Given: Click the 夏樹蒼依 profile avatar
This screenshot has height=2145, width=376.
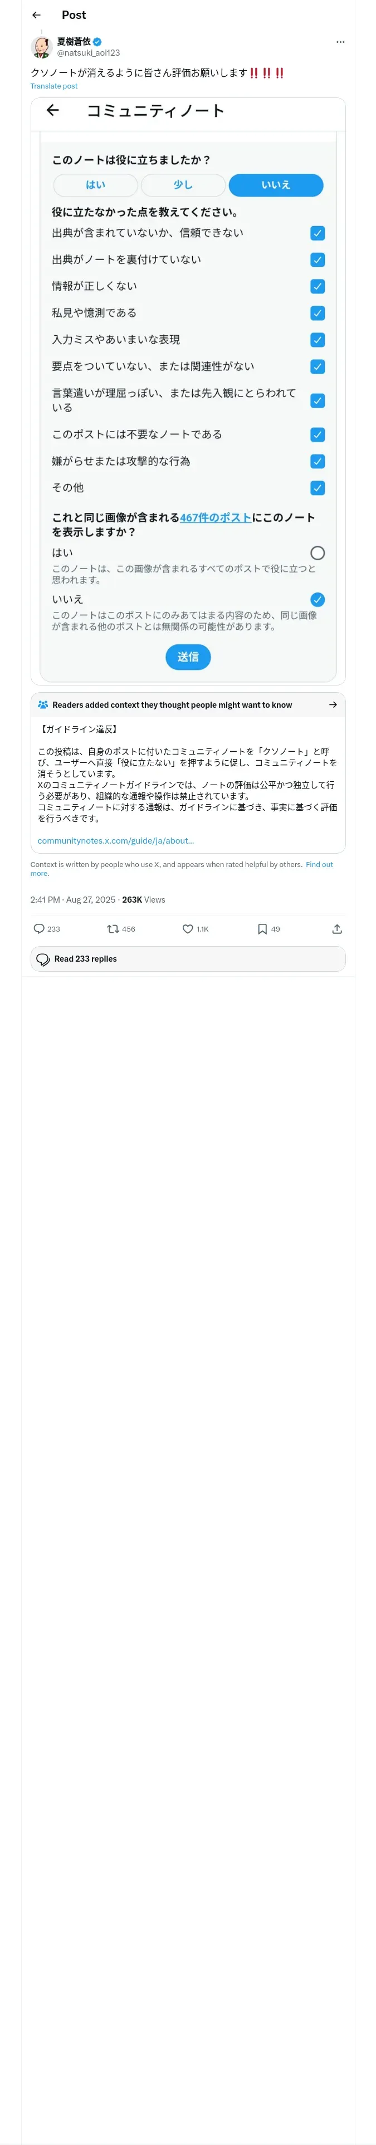Looking at the screenshot, I should point(42,47).
